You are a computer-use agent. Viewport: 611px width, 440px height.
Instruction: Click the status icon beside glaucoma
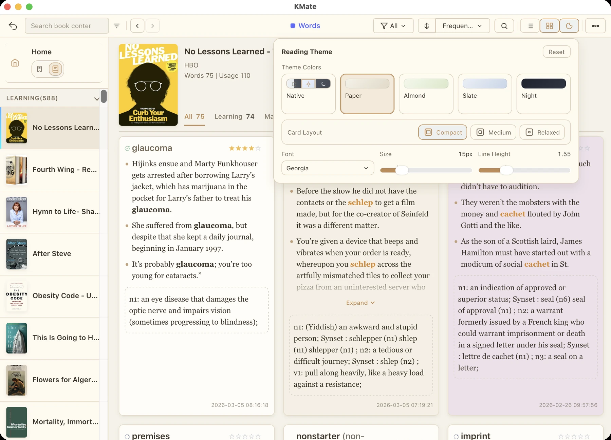(127, 148)
